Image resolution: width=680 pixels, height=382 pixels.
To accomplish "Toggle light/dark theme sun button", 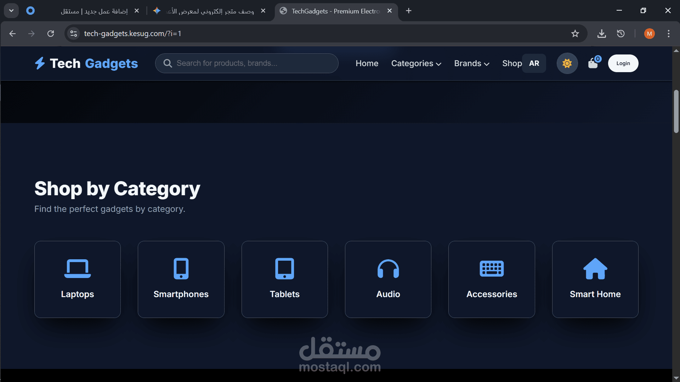I will click(567, 63).
